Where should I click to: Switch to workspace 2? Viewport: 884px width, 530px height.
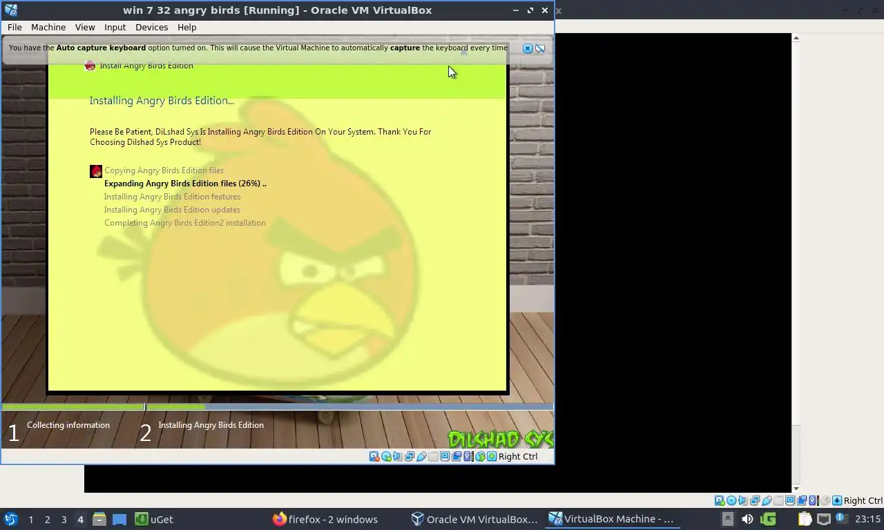(47, 520)
